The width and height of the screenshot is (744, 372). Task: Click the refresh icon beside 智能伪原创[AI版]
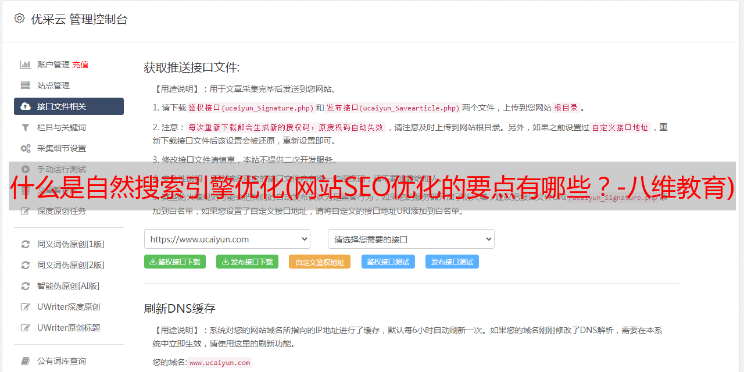tap(26, 286)
